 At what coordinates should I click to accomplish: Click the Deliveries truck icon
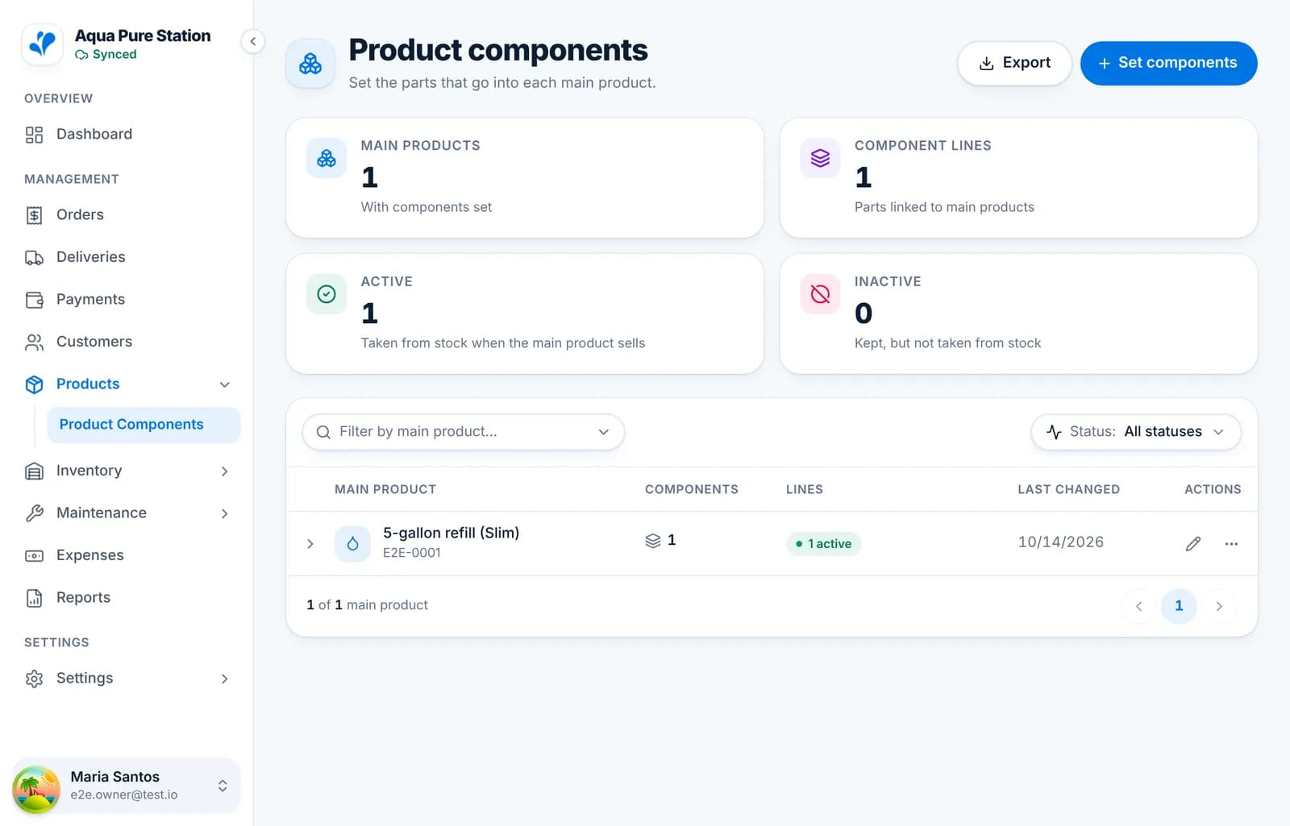tap(34, 258)
